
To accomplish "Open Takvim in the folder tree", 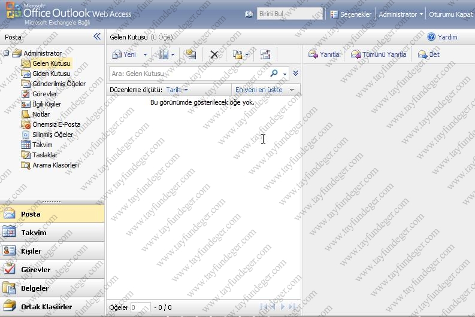I will coord(43,145).
